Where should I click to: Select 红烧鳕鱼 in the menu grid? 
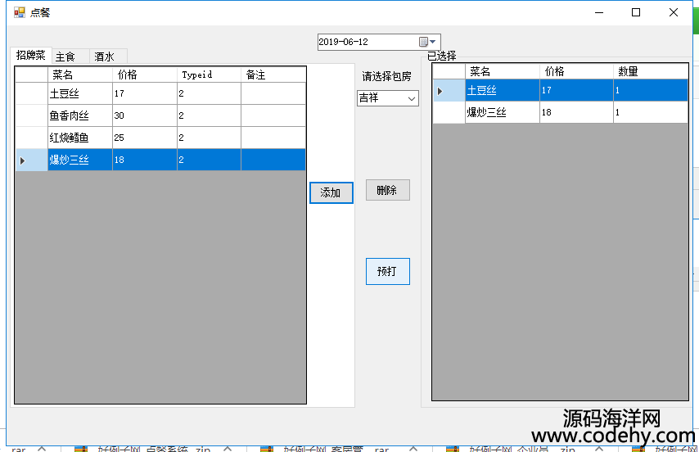tap(80, 138)
